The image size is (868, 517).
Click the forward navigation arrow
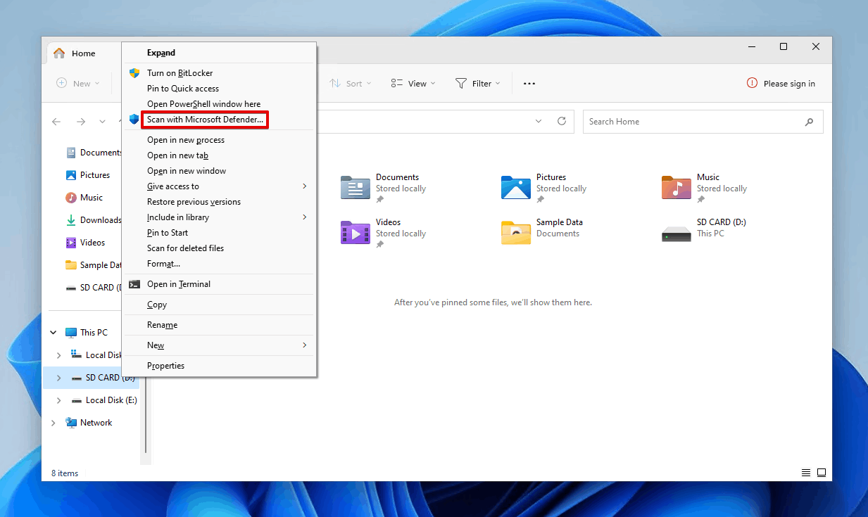pyautogui.click(x=79, y=121)
